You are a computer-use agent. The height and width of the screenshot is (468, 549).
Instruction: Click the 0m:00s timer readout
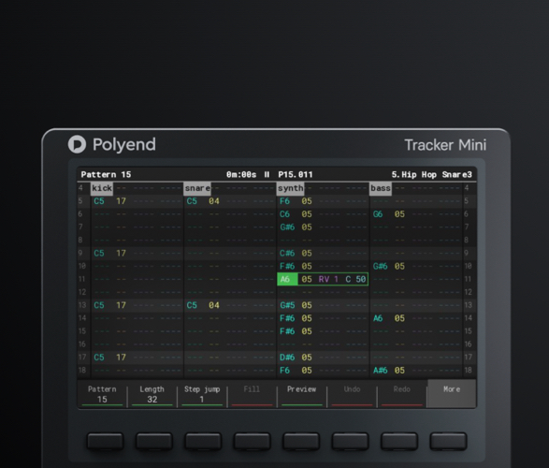click(x=241, y=174)
